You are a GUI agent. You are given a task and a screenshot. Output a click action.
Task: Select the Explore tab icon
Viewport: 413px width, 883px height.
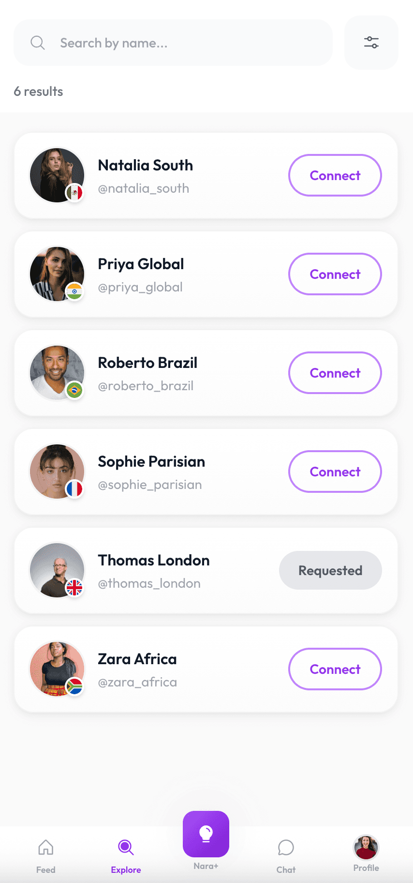[126, 848]
